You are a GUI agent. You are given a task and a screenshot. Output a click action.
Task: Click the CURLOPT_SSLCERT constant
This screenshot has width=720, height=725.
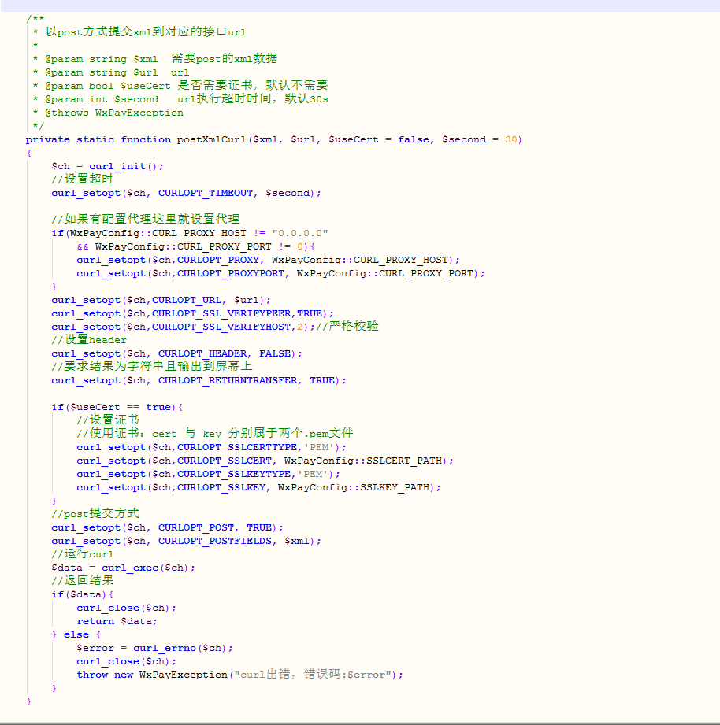pyautogui.click(x=225, y=461)
